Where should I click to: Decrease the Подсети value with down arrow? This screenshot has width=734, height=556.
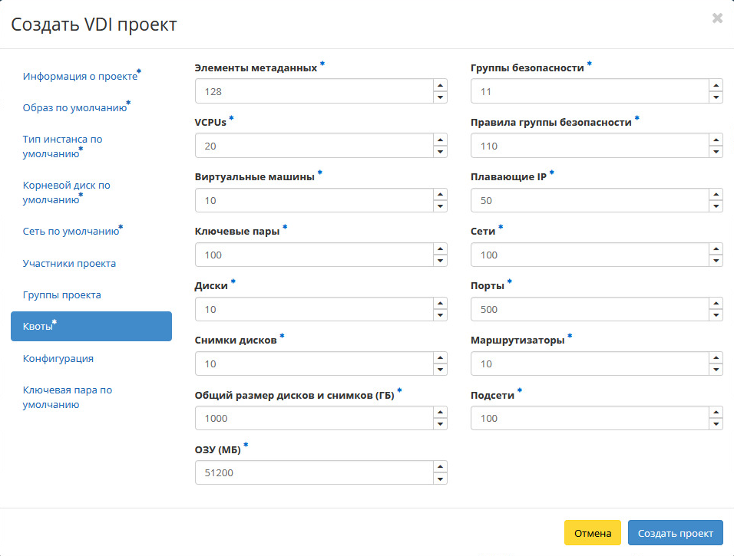(x=716, y=424)
